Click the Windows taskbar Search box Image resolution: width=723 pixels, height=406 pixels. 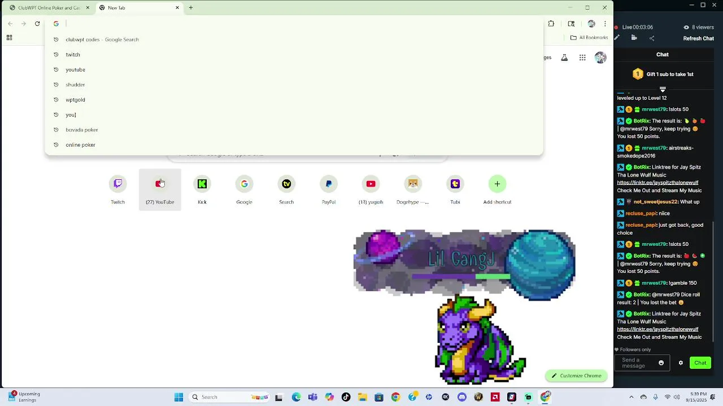click(228, 397)
